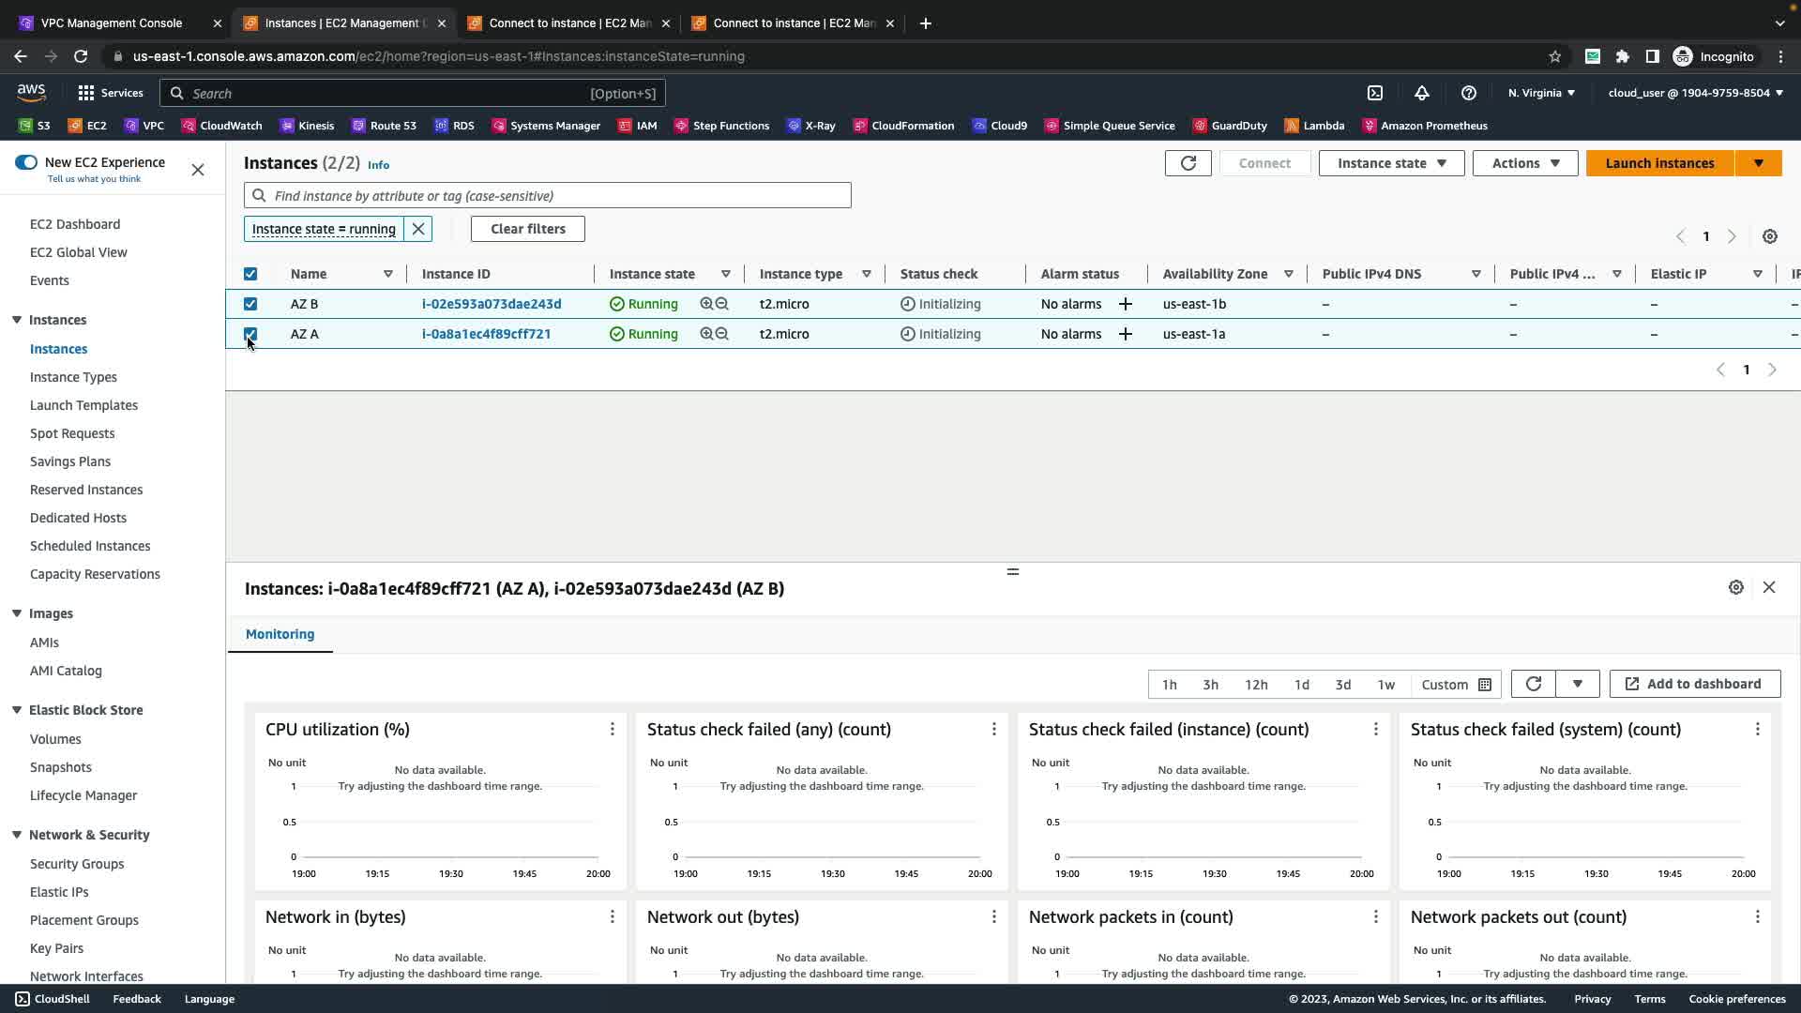The width and height of the screenshot is (1801, 1013).
Task: Open instance link i-0a8a1ec4f89cff721
Action: coord(486,334)
